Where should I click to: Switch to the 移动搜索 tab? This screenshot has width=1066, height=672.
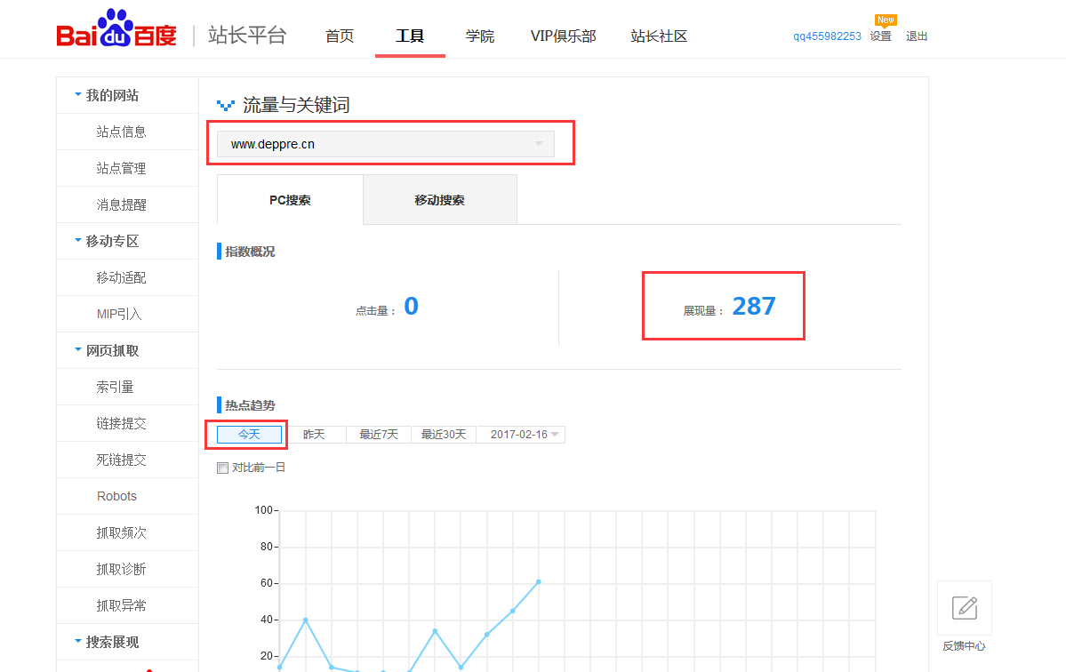tap(439, 199)
